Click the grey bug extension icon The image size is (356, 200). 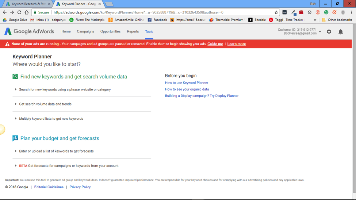point(343,12)
